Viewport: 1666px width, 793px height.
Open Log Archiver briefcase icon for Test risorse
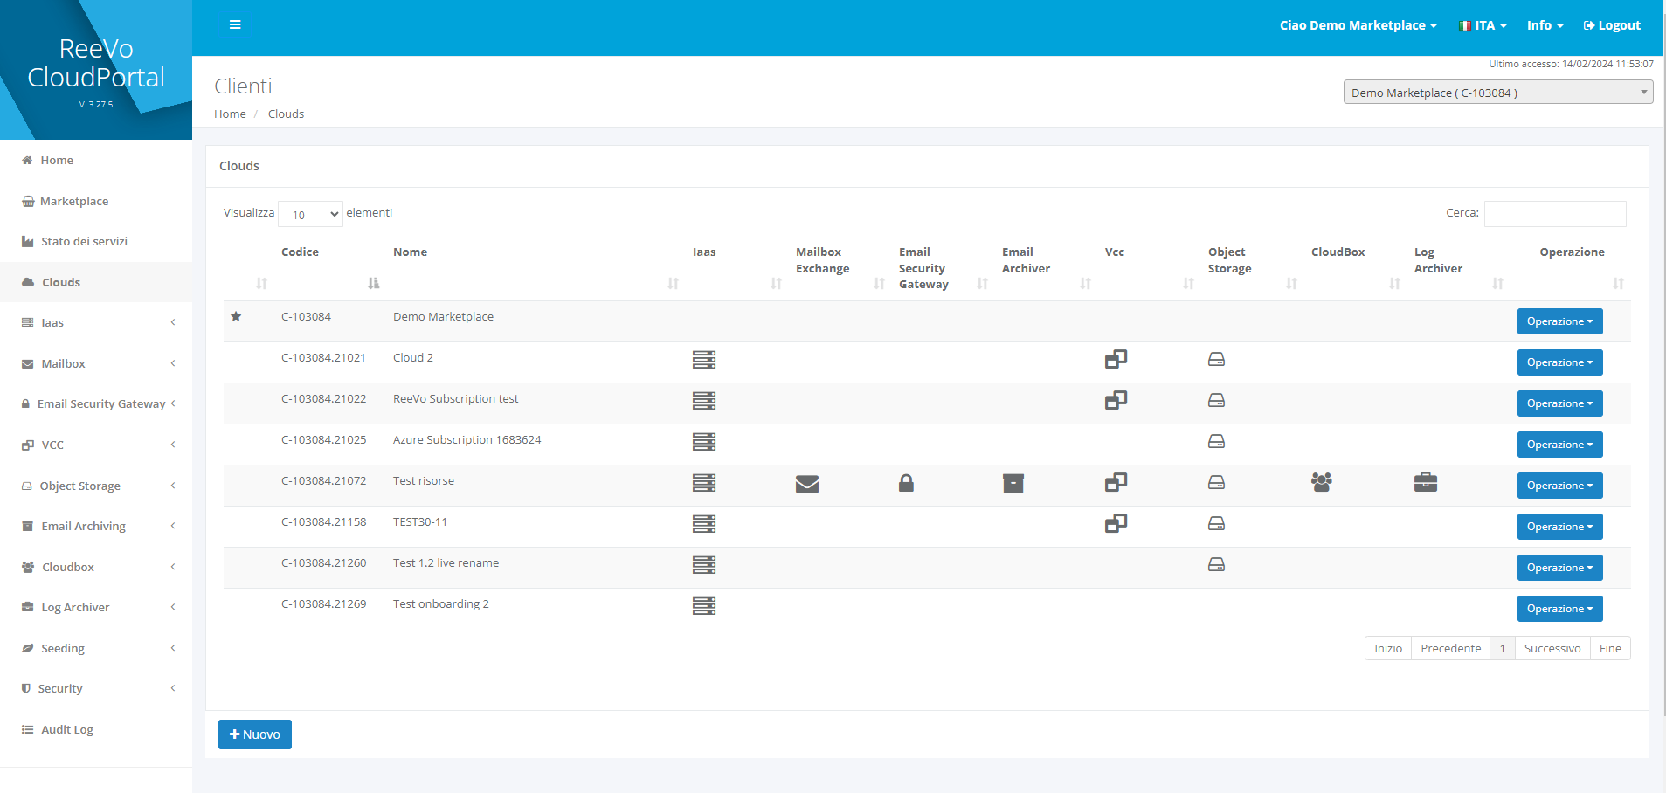tap(1426, 482)
